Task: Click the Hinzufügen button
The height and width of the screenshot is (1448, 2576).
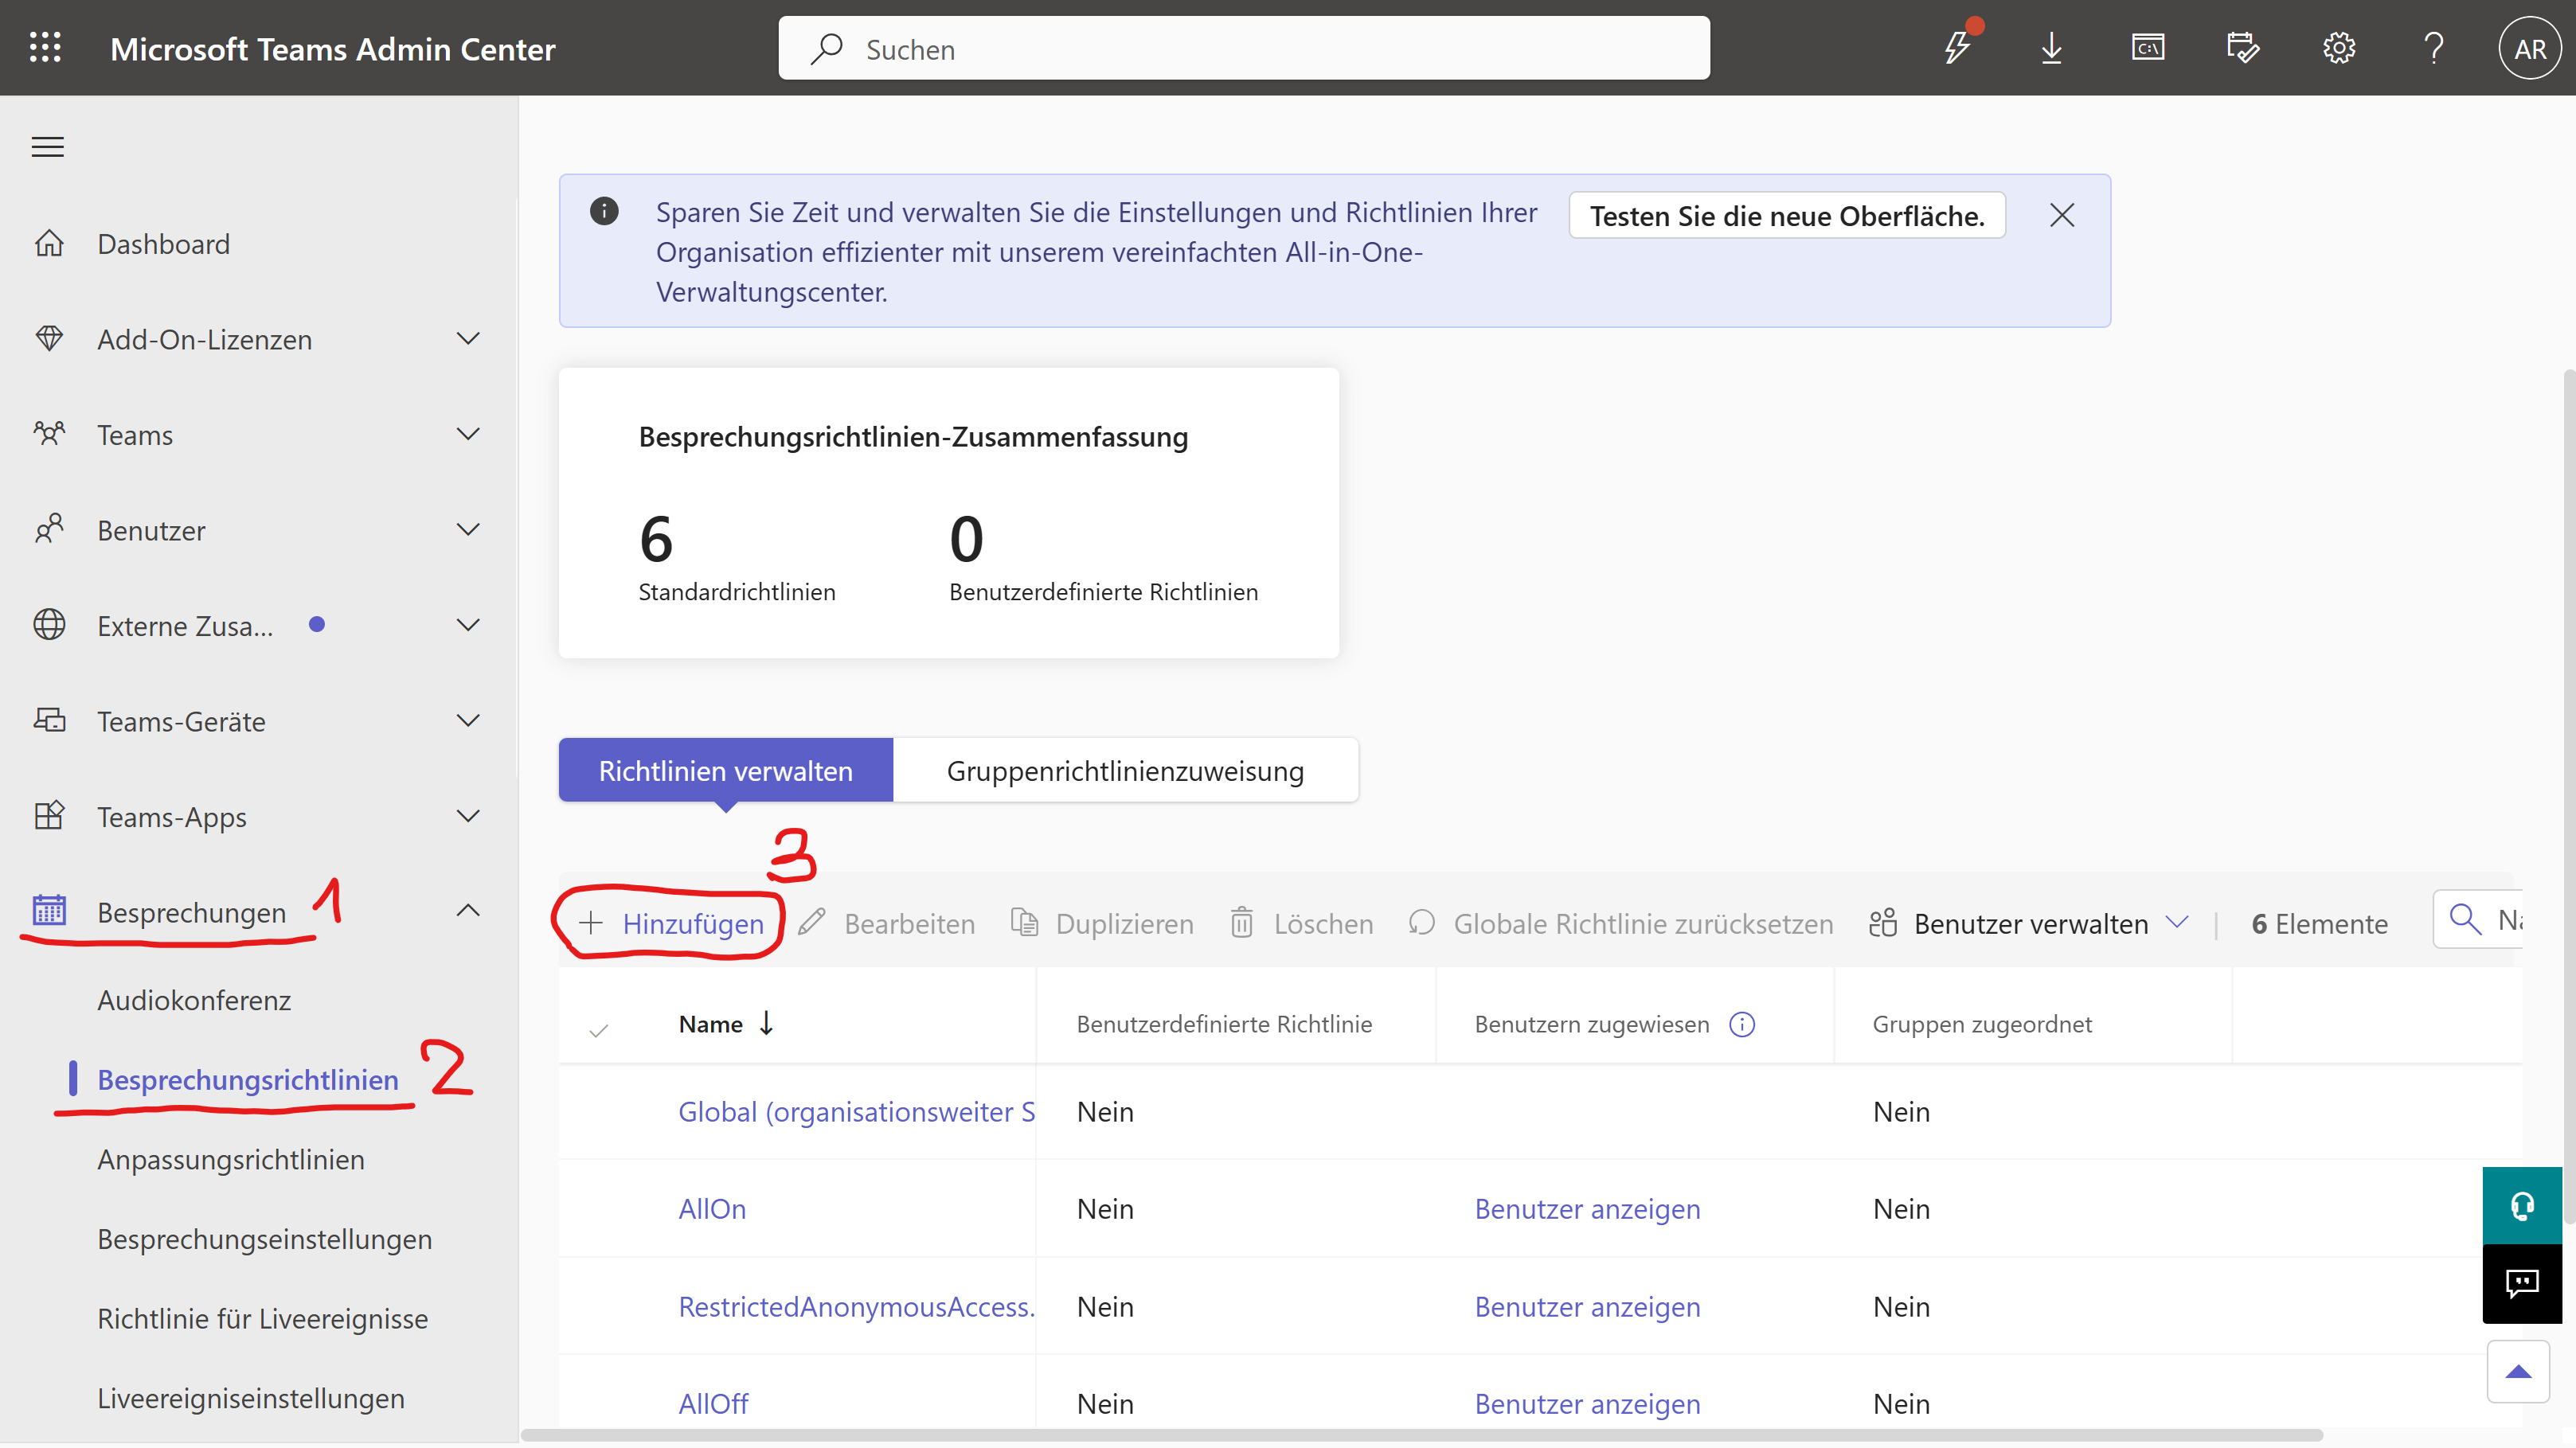Action: [x=672, y=923]
